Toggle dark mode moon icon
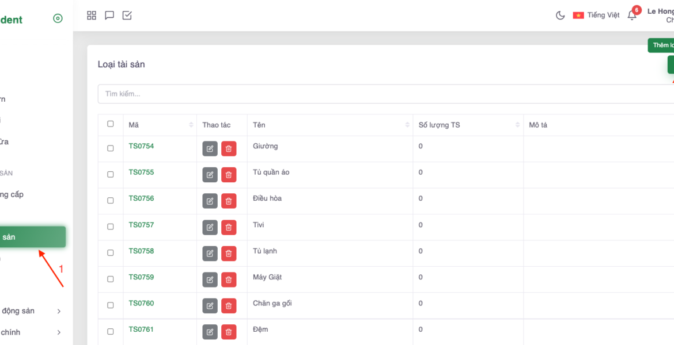The height and width of the screenshot is (345, 674). [x=560, y=16]
